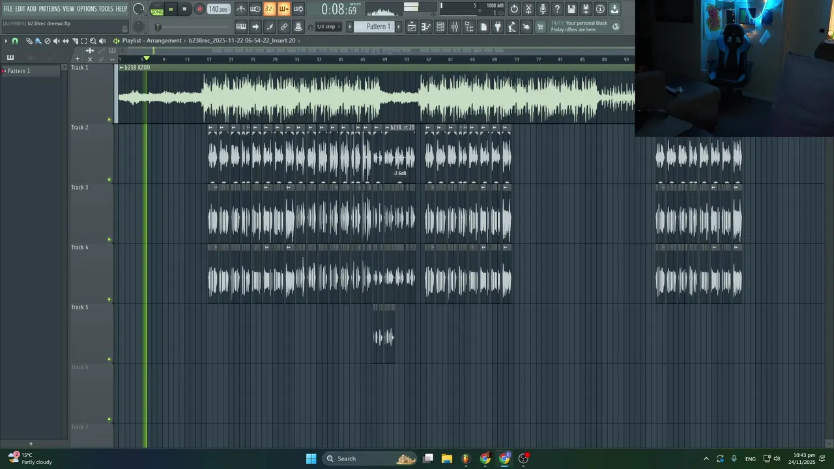Screen dimensions: 834x469
Task: Click the export/render download icon
Action: [614, 9]
